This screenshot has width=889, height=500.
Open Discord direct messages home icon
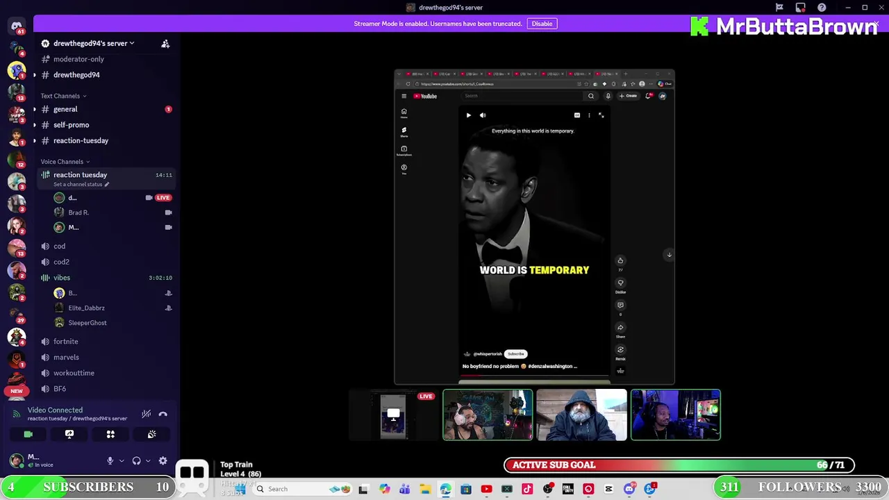click(17, 26)
